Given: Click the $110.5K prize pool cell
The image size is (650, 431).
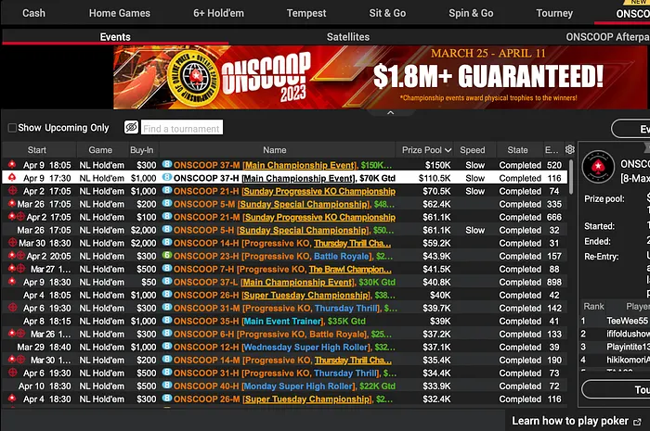Looking at the screenshot, I should coord(434,178).
